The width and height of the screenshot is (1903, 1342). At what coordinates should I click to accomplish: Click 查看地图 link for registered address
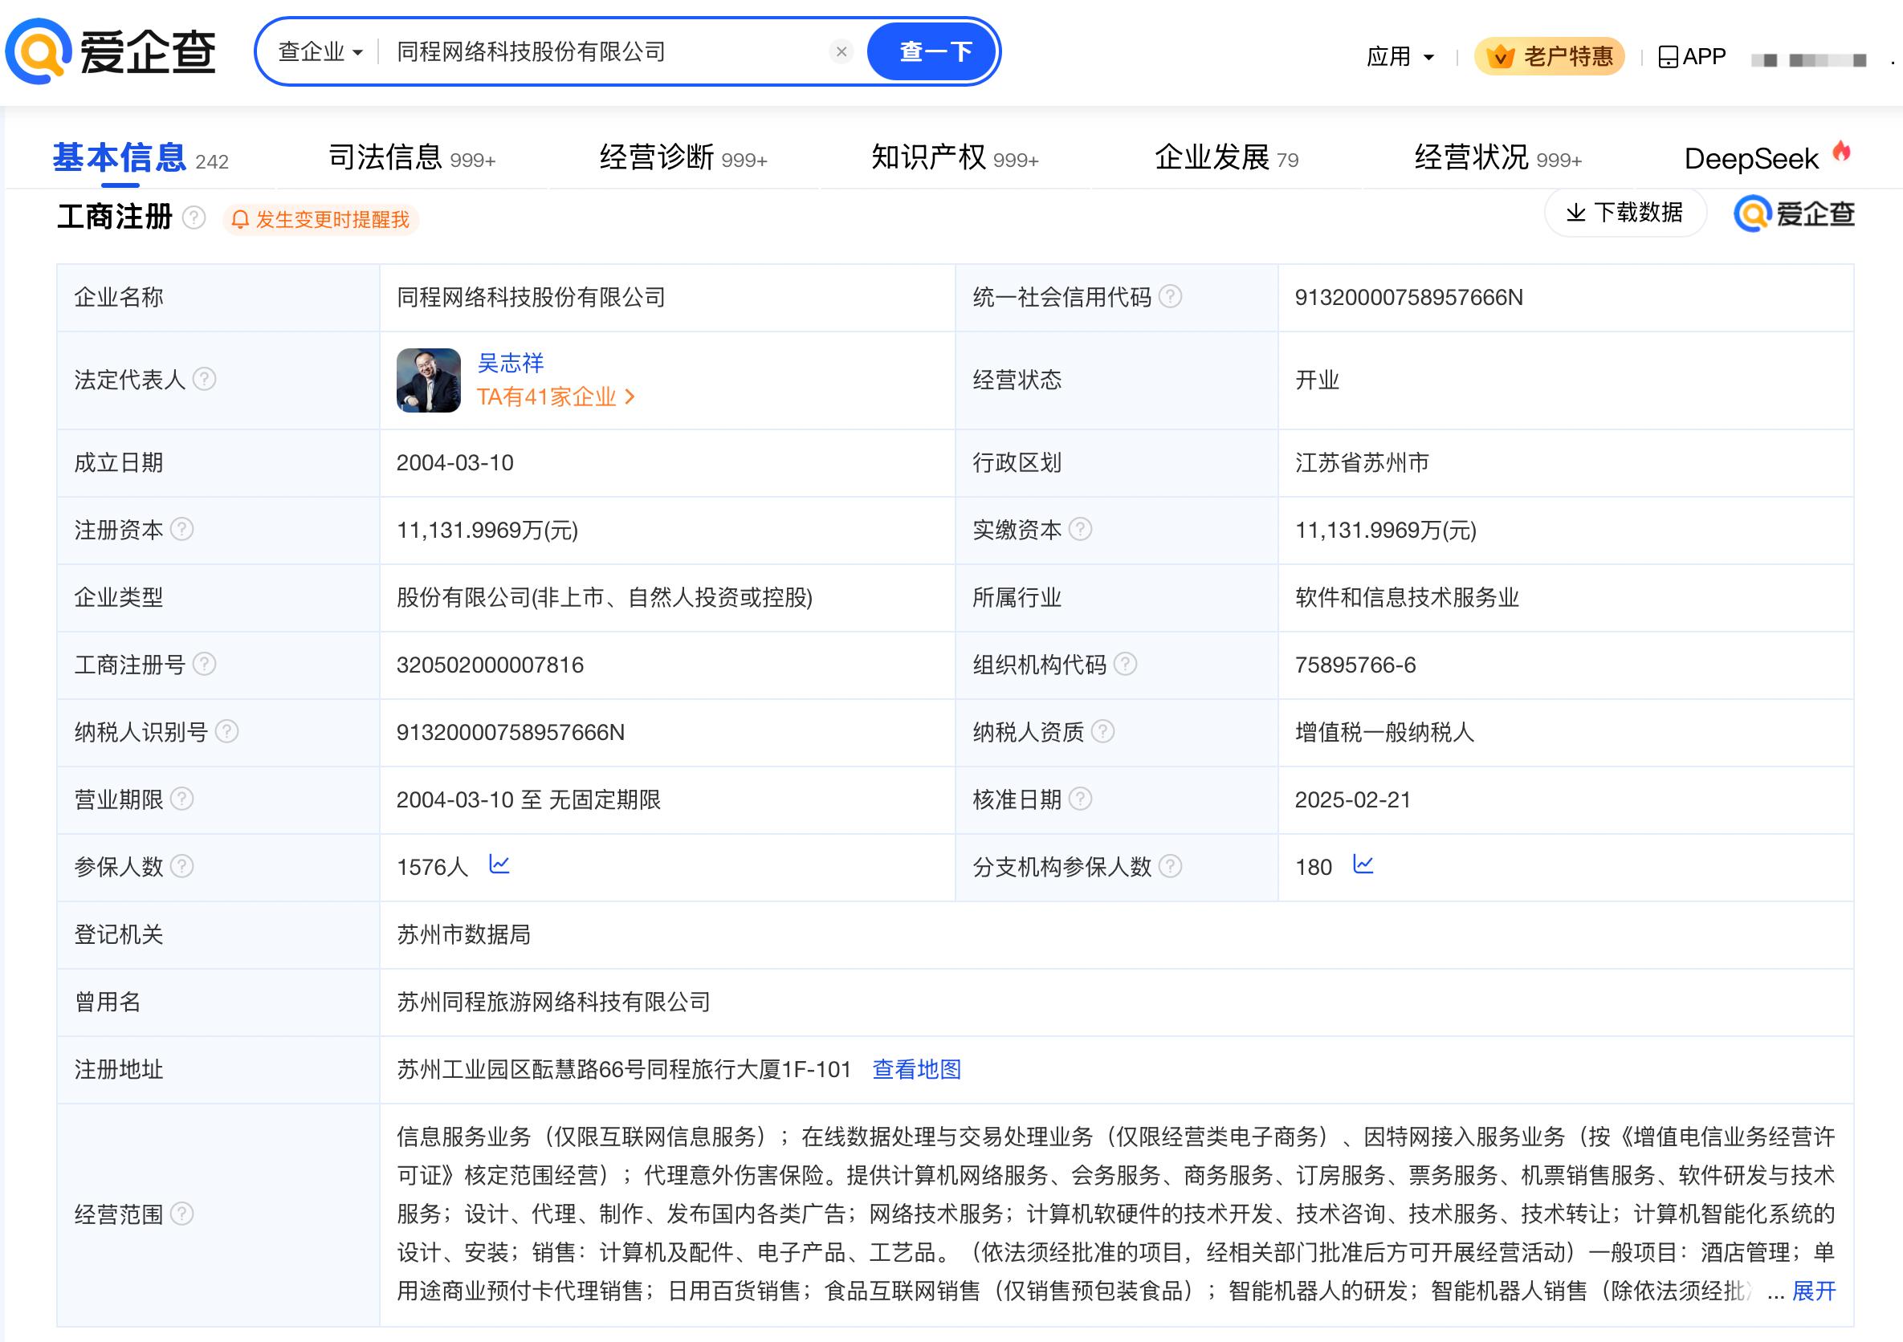pos(917,1069)
